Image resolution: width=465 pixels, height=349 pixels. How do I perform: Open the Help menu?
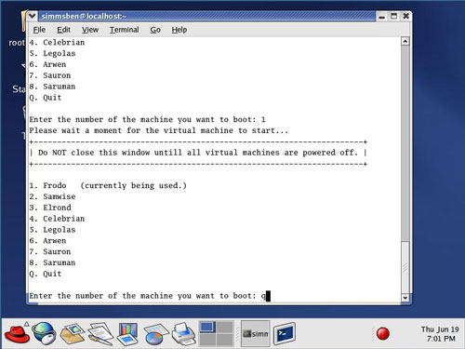(179, 30)
